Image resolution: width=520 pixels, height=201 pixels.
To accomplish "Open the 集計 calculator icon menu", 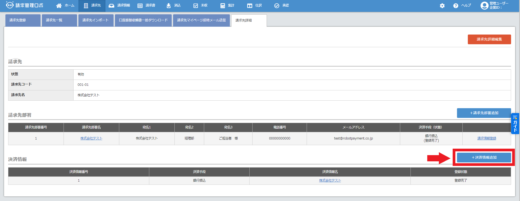I will (227, 6).
